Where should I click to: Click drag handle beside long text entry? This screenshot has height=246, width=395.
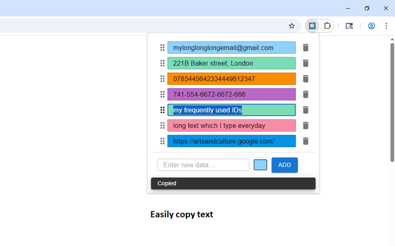(162, 125)
